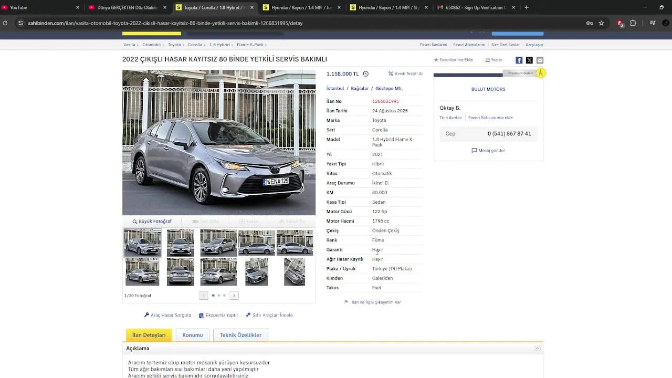Show next thumbnail page arrow
Image resolution: width=672 pixels, height=378 pixels.
click(x=234, y=296)
